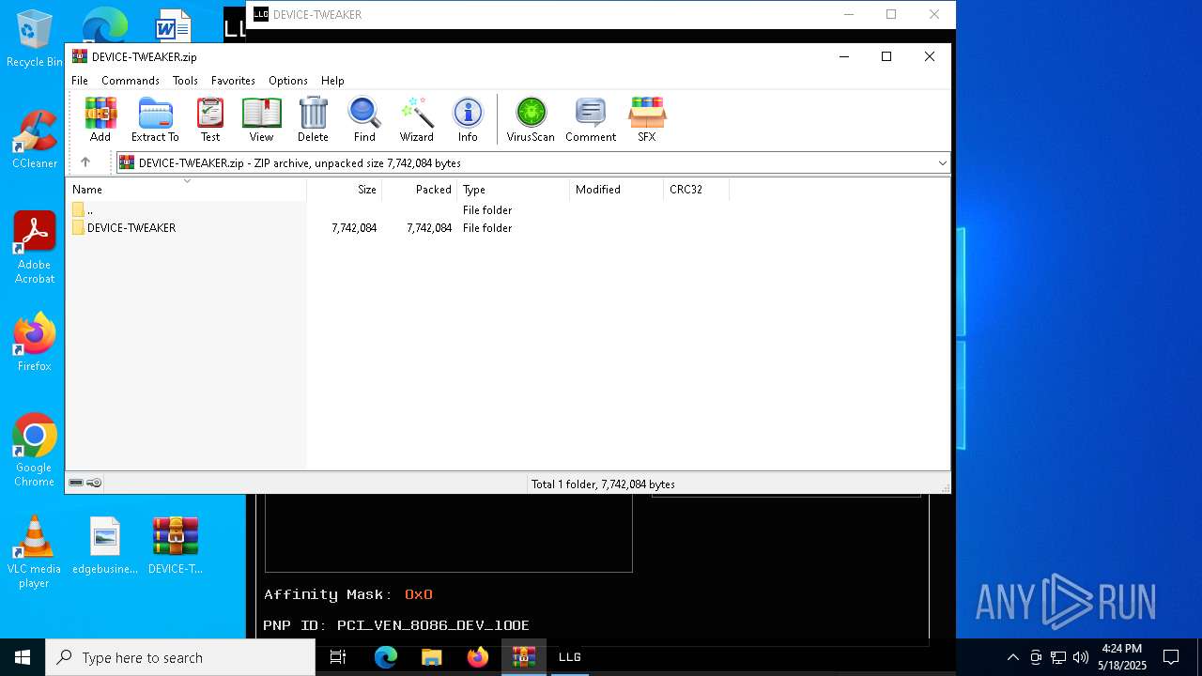This screenshot has height=676, width=1202.
Task: Open Firefox desktop shortcut
Action: [x=35, y=343]
